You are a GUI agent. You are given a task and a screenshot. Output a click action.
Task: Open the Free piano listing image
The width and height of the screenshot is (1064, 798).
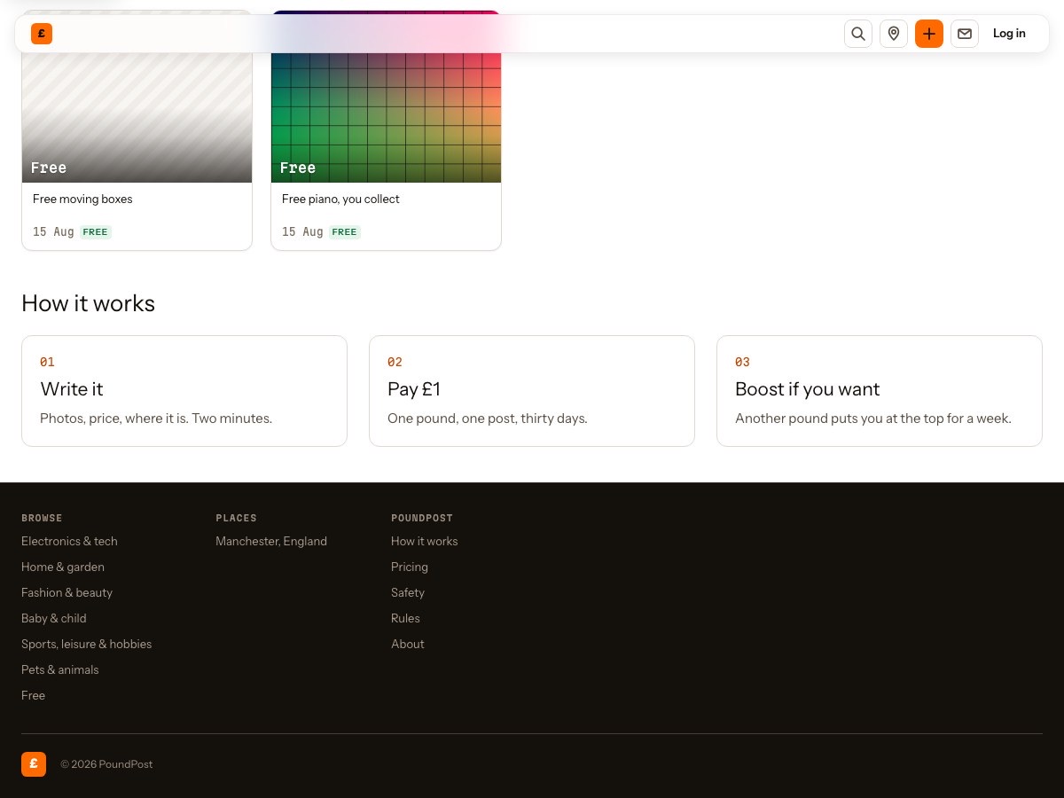[386, 117]
